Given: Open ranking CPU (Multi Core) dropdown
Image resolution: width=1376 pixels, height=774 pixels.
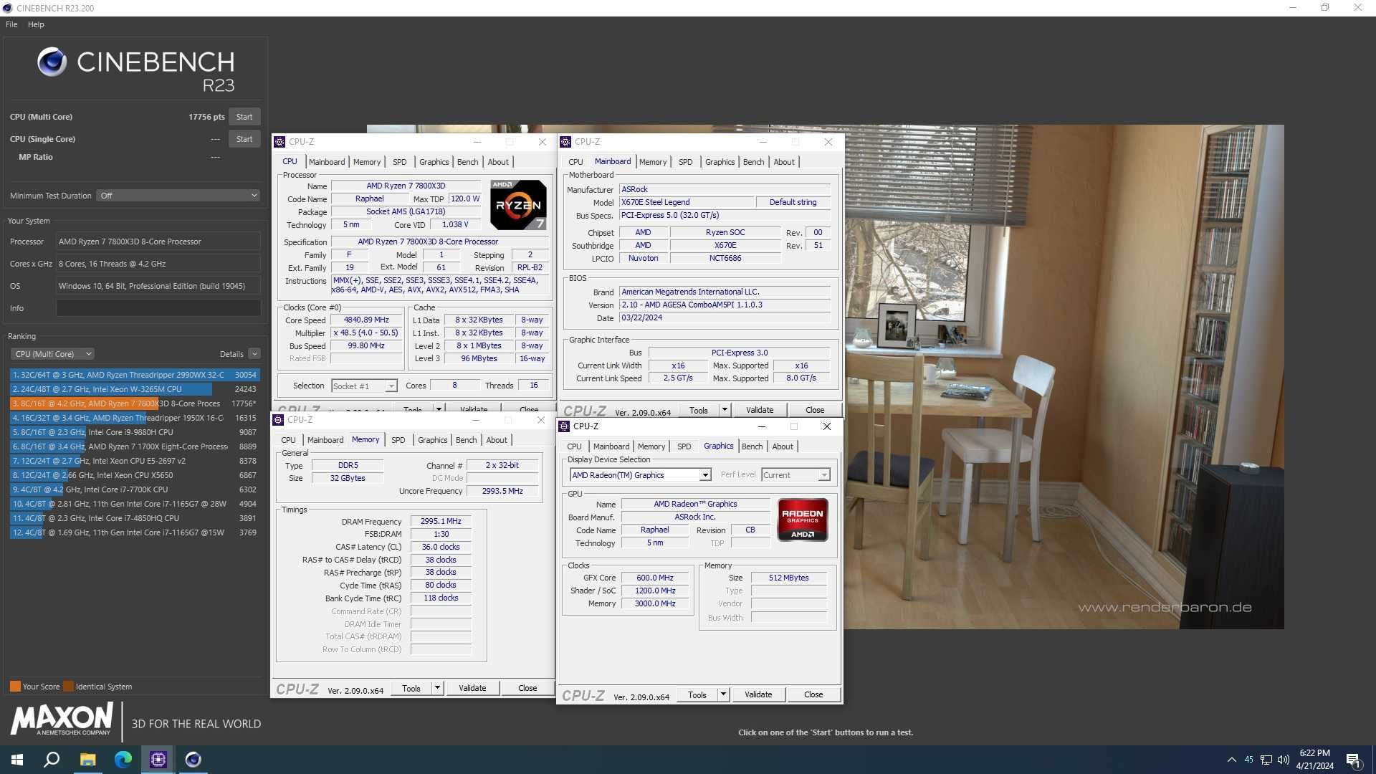Looking at the screenshot, I should (52, 354).
